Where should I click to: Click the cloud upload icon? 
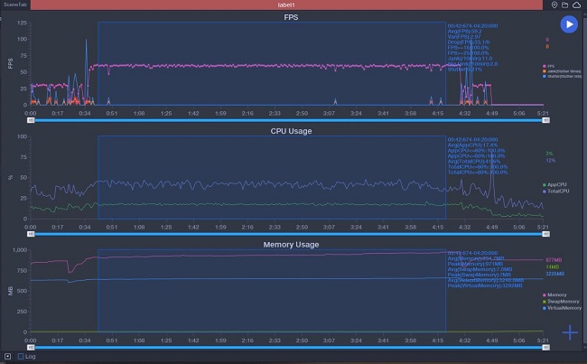pyautogui.click(x=577, y=5)
